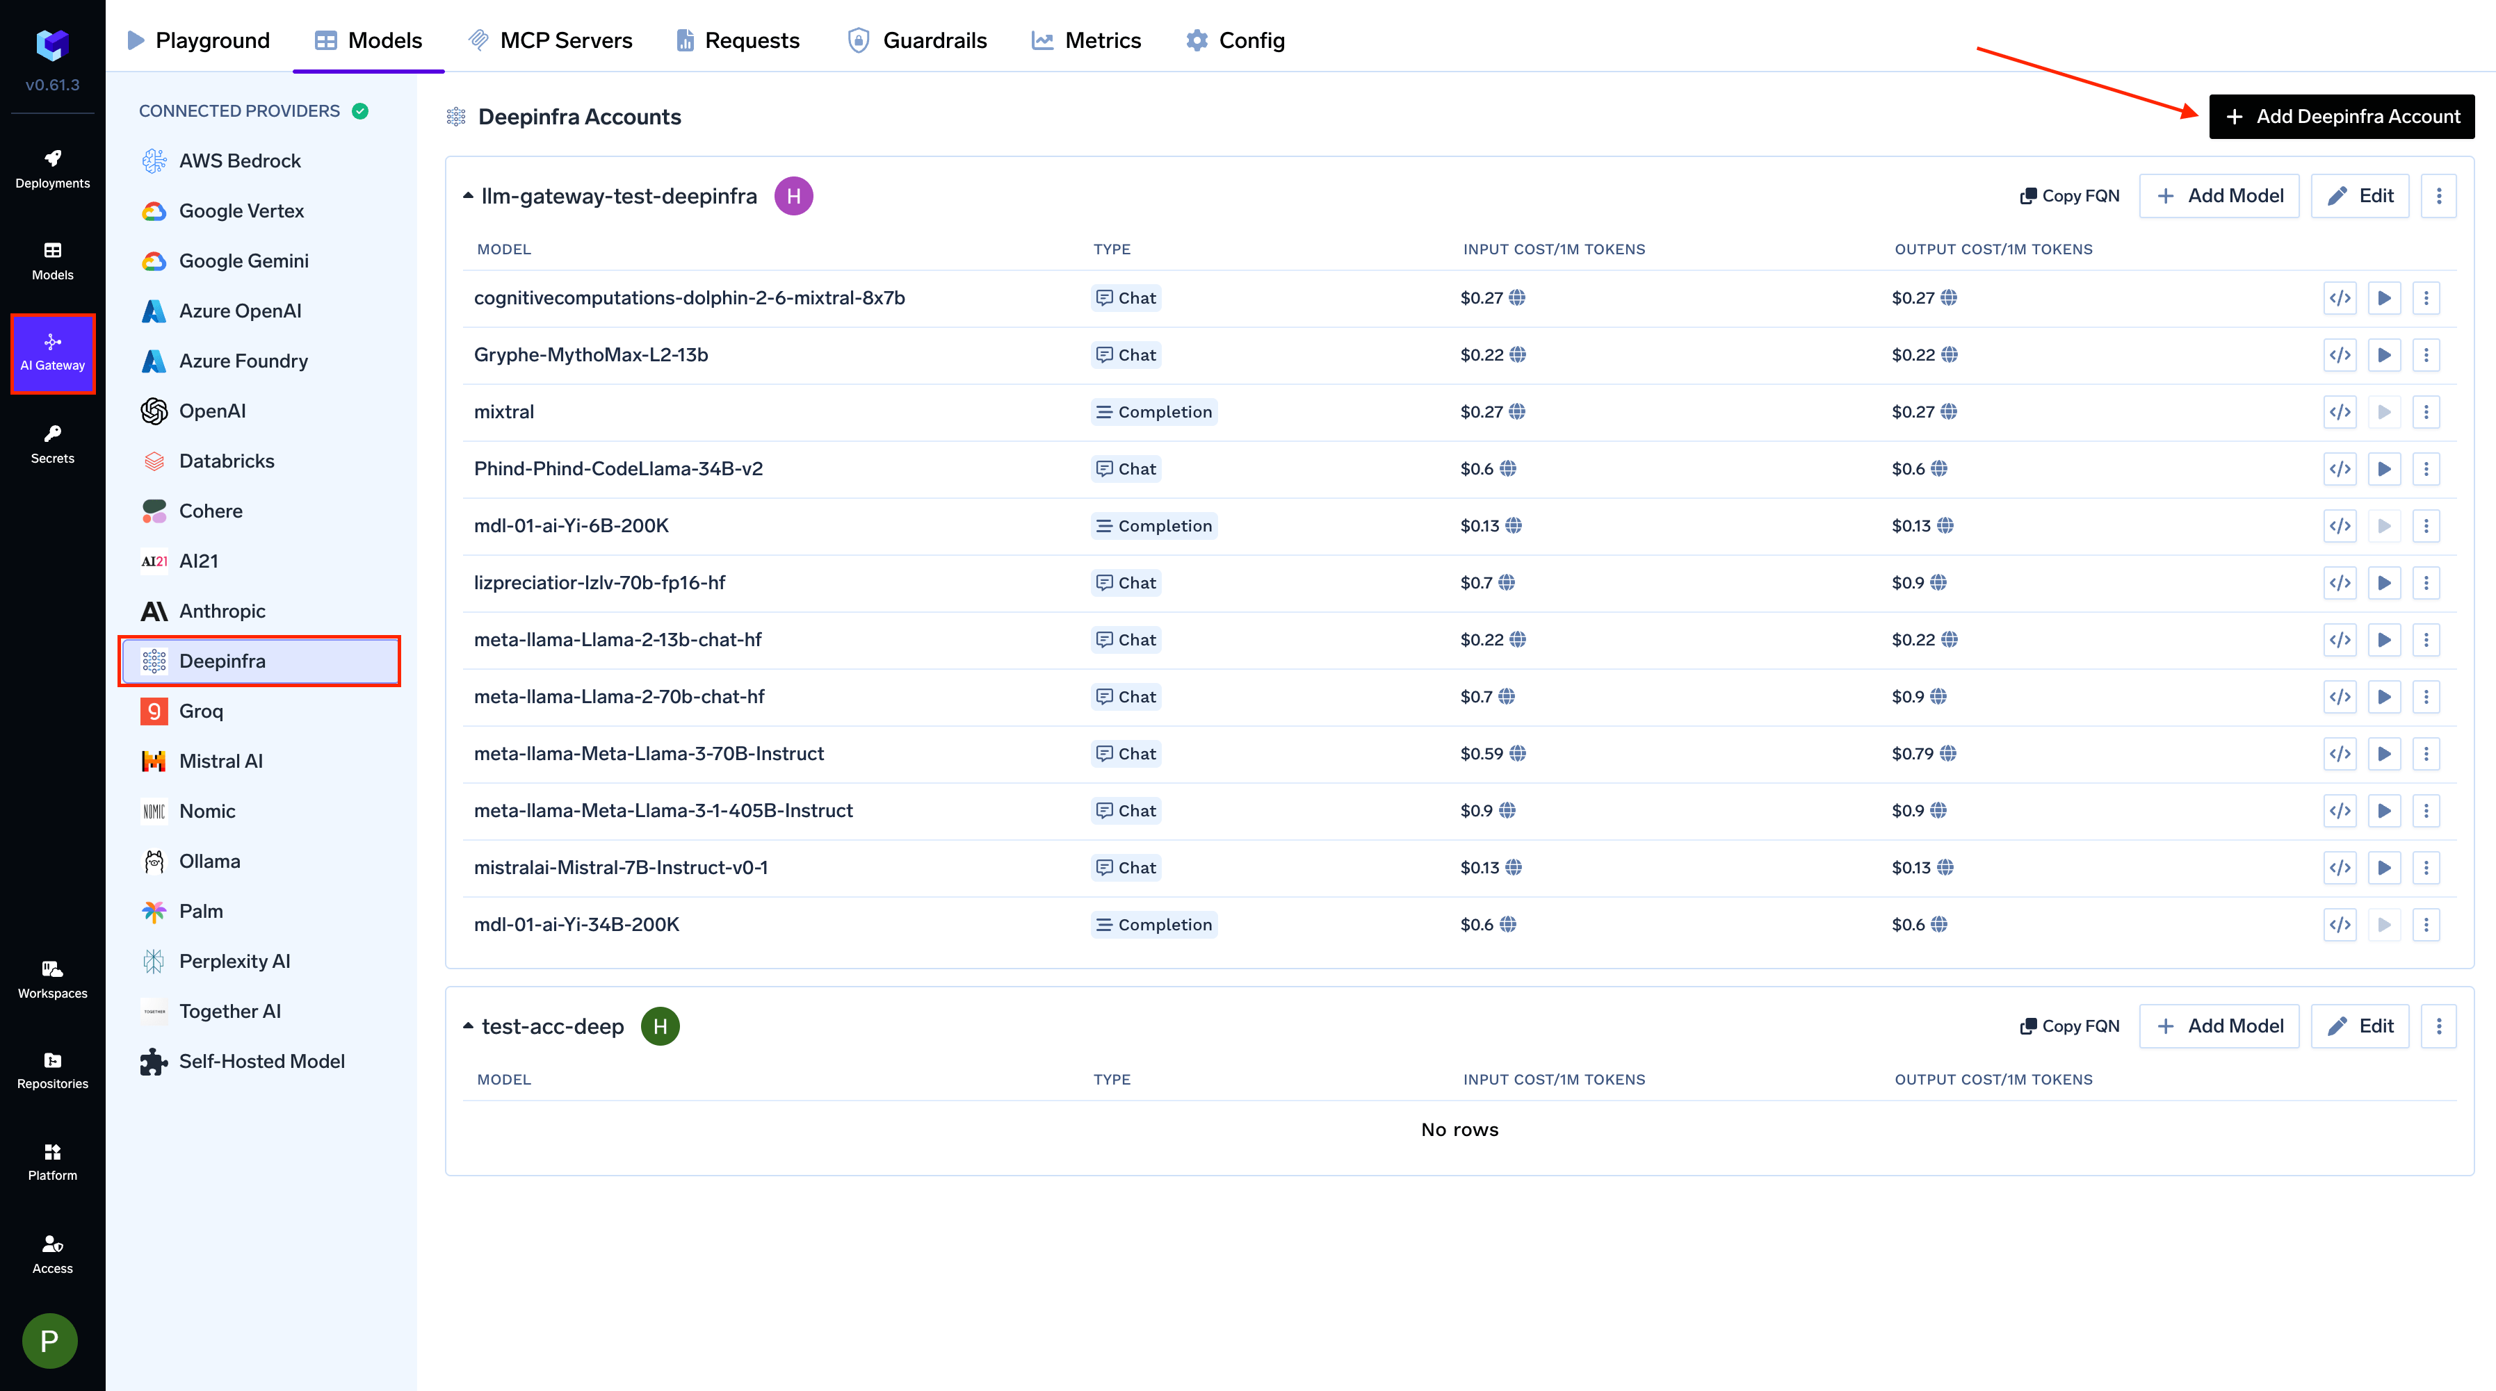This screenshot has width=2496, height=1391.
Task: Add Model to llm-gateway-test-deepinfra
Action: 2219,197
